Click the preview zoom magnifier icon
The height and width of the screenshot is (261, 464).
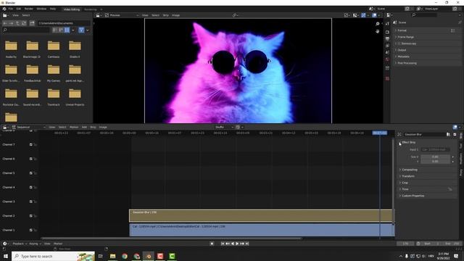point(378,24)
